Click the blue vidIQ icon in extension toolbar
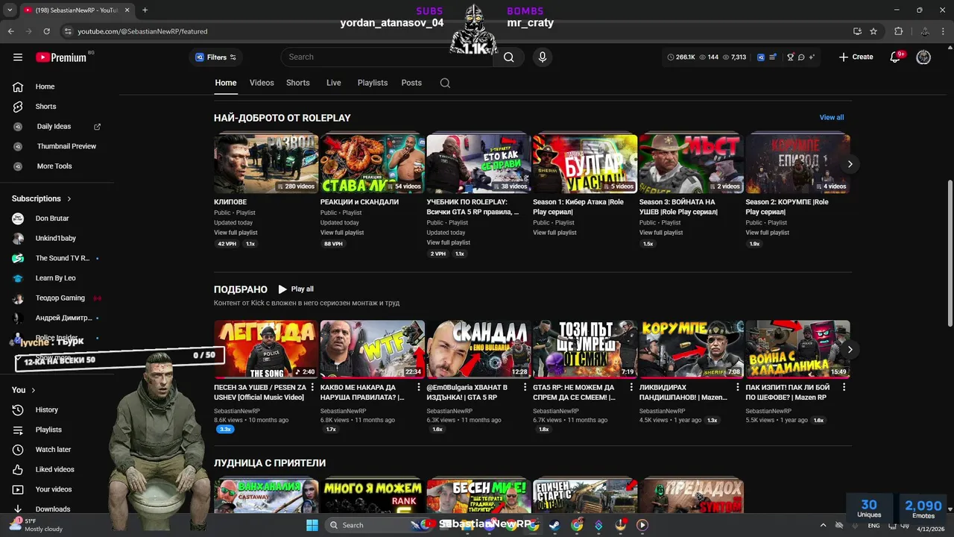Image resolution: width=954 pixels, height=537 pixels. click(x=761, y=57)
